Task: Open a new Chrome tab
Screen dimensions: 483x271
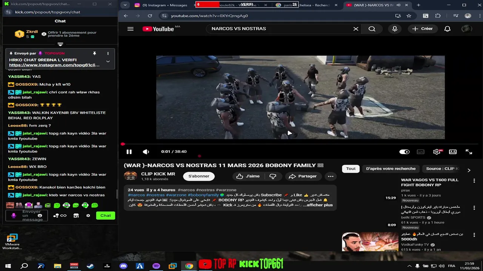Action: (x=418, y=5)
